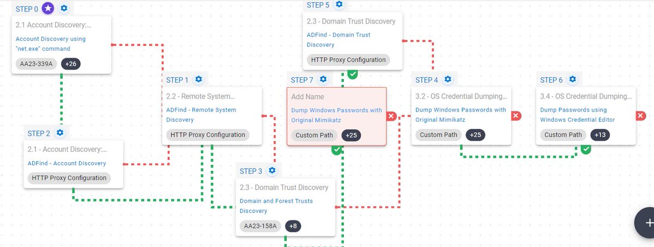Click green checkmark connector below STEP 7 card
654x247 pixels.
click(x=337, y=149)
